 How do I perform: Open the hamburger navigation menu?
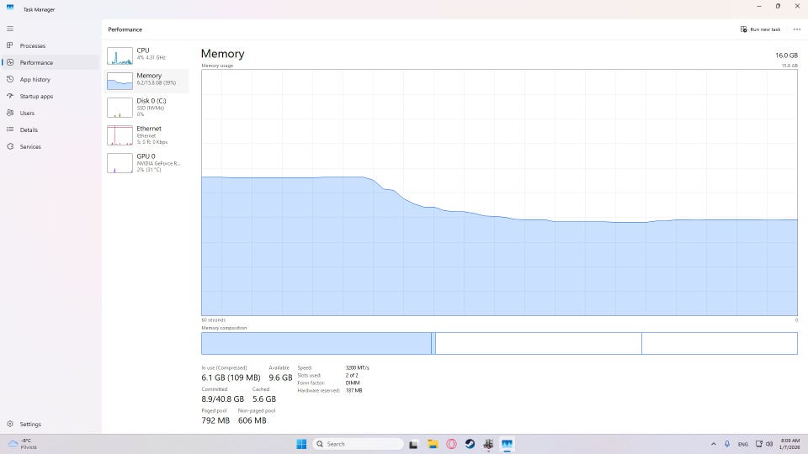[10, 29]
